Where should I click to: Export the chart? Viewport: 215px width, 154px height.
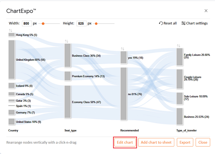coord(185,142)
